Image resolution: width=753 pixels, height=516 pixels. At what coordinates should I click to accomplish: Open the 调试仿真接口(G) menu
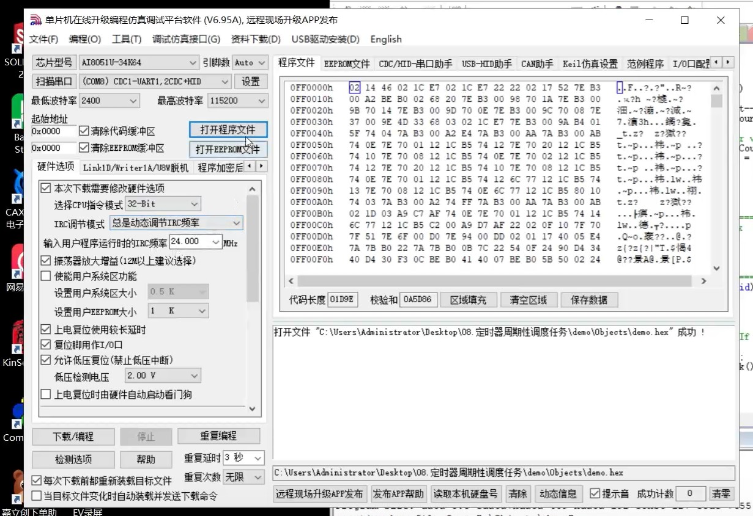pyautogui.click(x=187, y=39)
